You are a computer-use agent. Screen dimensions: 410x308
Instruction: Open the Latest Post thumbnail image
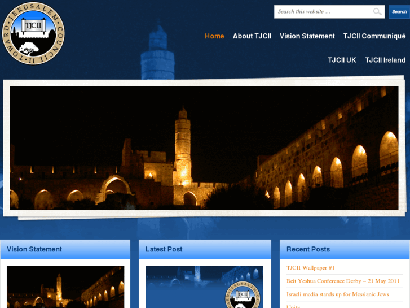click(x=204, y=287)
